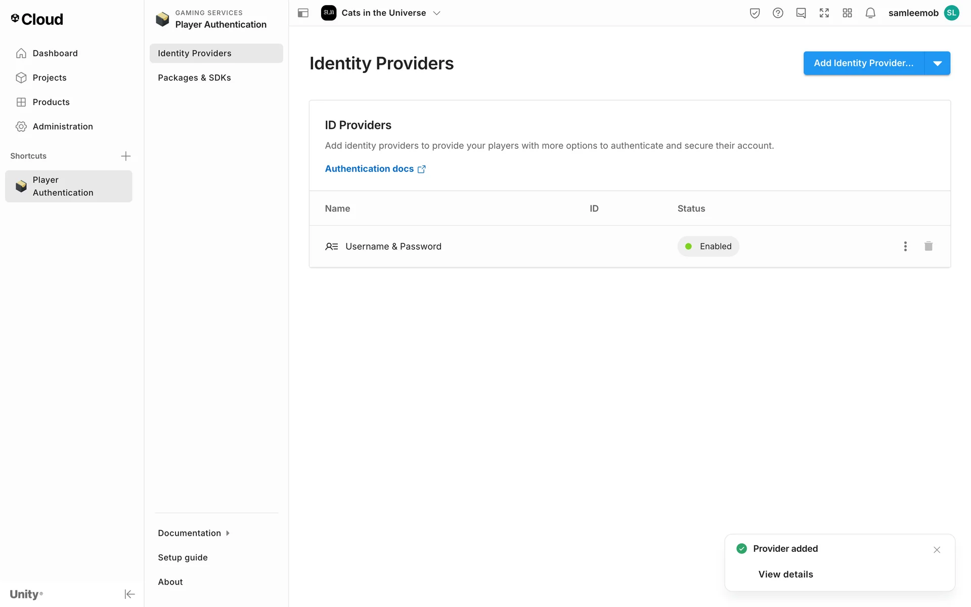
Task: Toggle fullscreen expand icon
Action: tap(824, 13)
